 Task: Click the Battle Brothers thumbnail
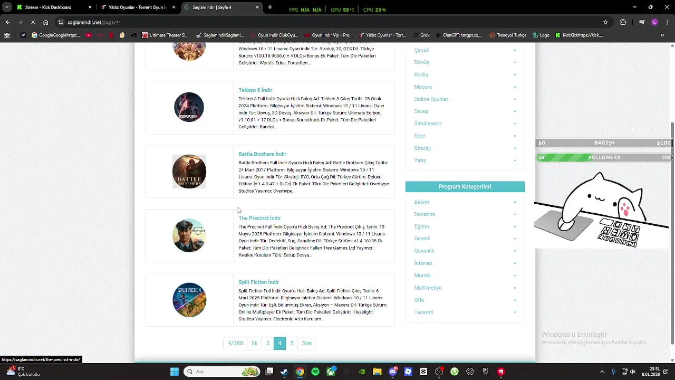click(189, 172)
